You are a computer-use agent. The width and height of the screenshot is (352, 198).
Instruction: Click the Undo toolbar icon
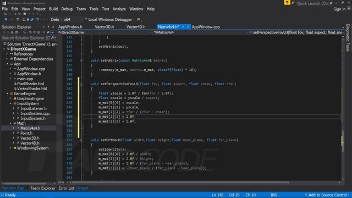coord(37,20)
